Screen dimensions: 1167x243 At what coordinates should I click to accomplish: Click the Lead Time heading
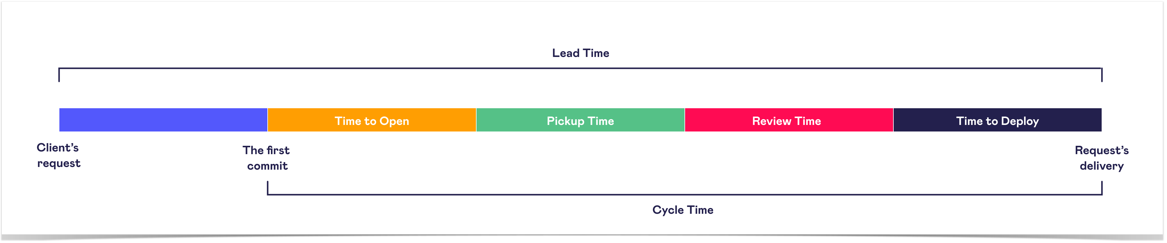tap(580, 53)
